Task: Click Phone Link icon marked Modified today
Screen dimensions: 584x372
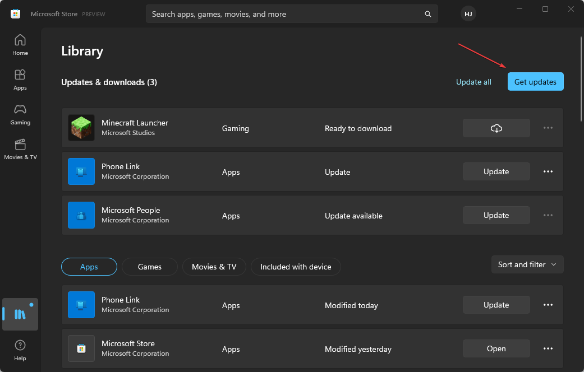Action: point(81,305)
